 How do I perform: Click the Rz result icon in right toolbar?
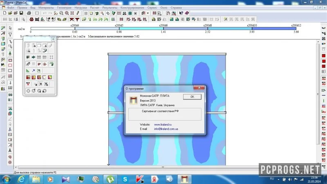324,161
